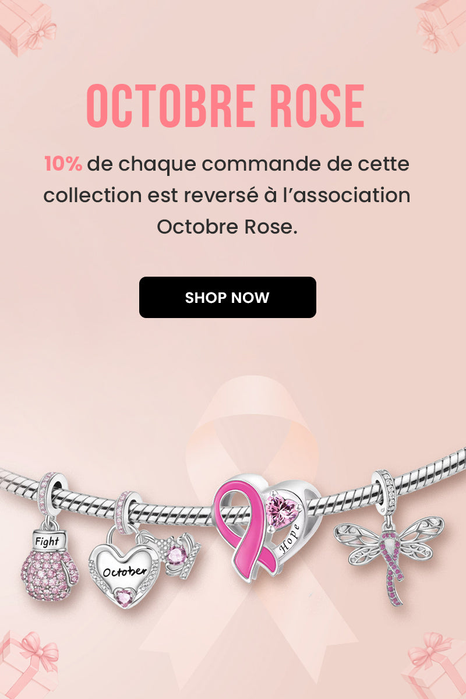Click the pink 10% text
Viewport: 466px width, 699px height.
[x=63, y=164]
